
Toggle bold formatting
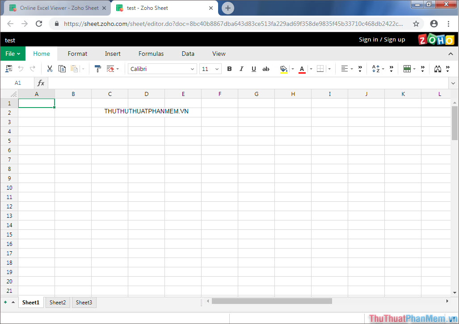pos(230,69)
